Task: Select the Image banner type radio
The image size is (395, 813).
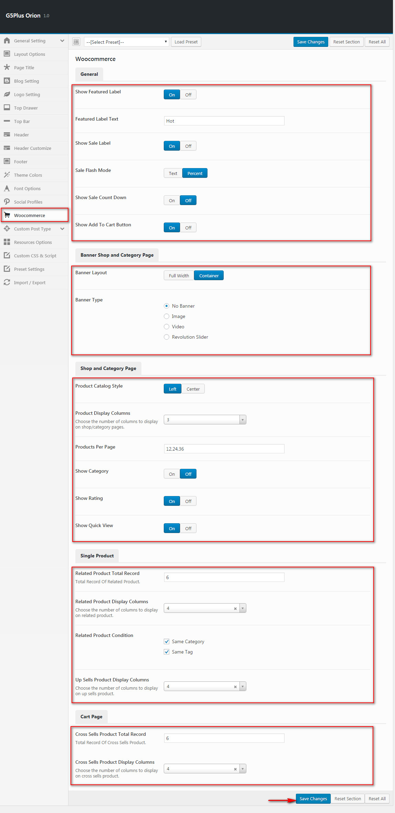Action: [x=167, y=316]
